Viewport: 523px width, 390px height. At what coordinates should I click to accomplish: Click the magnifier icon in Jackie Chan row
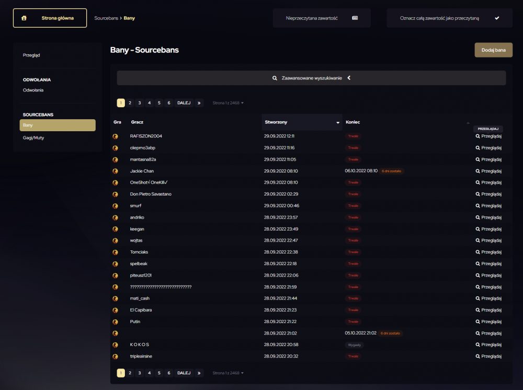(477, 171)
